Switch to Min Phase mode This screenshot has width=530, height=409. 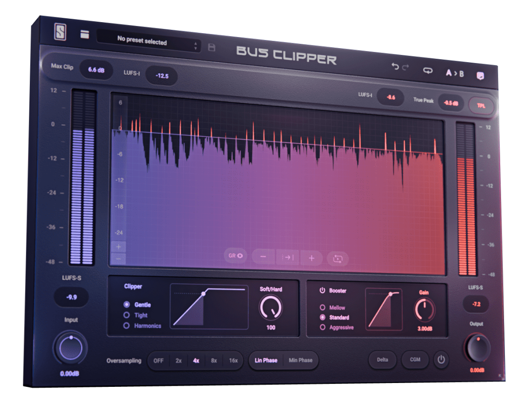pyautogui.click(x=300, y=360)
